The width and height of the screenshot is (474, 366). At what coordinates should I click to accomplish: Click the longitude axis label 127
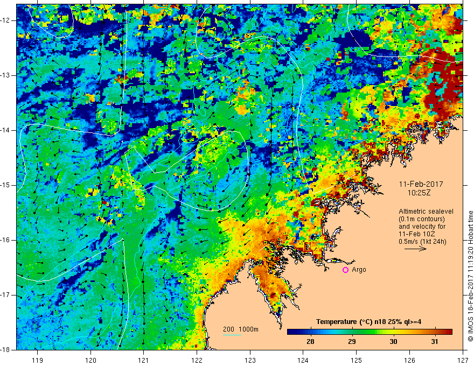point(463,360)
